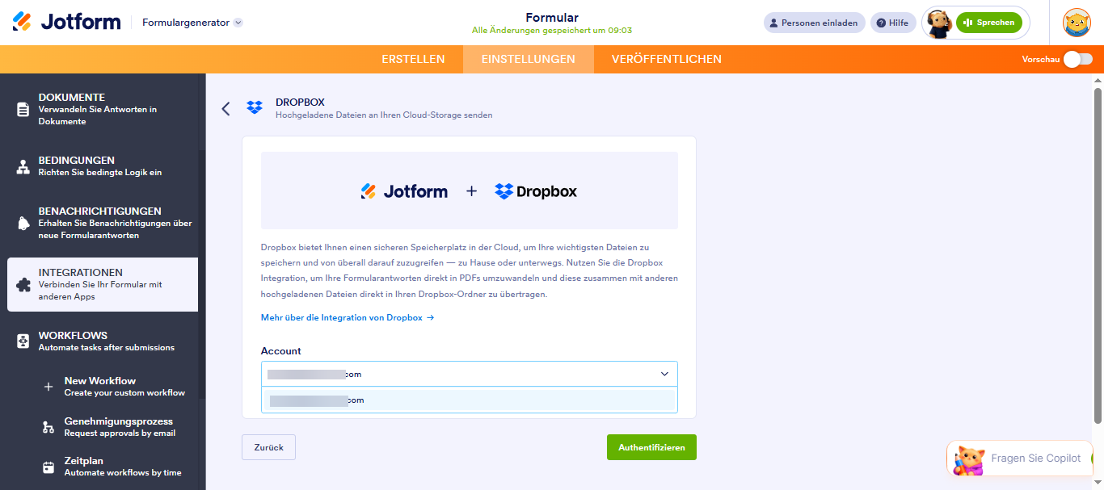Click the Sprechen button

coord(989,23)
